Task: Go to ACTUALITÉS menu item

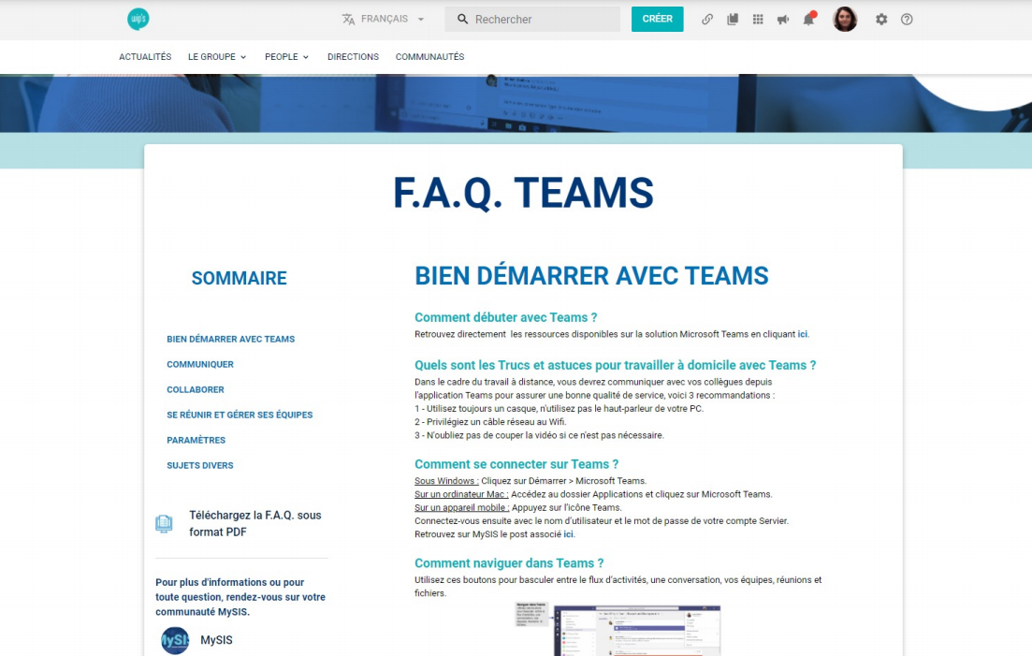Action: pyautogui.click(x=145, y=56)
